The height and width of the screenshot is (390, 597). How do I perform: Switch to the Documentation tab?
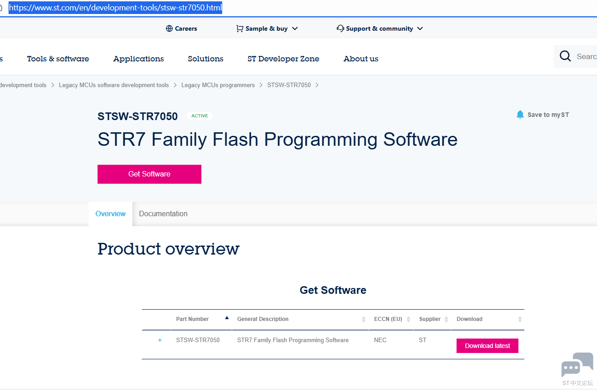(x=163, y=214)
